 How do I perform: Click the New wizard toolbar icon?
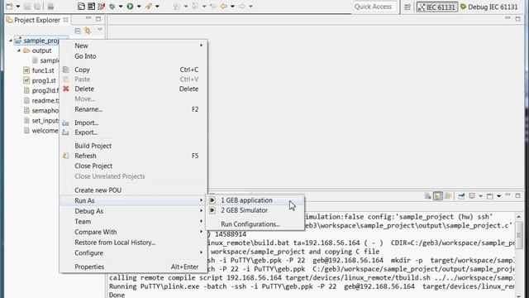pyautogui.click(x=9, y=7)
